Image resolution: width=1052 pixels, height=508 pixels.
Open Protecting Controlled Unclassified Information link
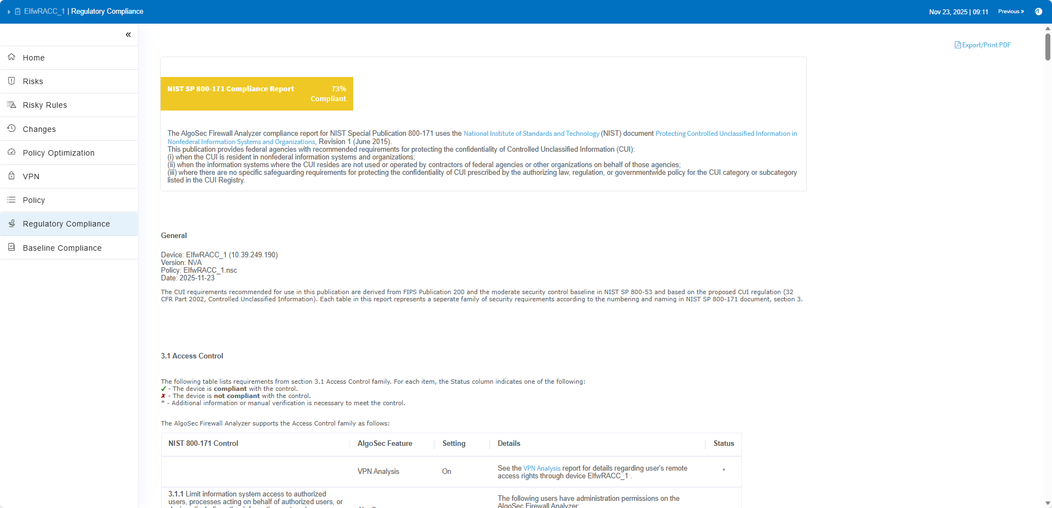pyautogui.click(x=726, y=134)
